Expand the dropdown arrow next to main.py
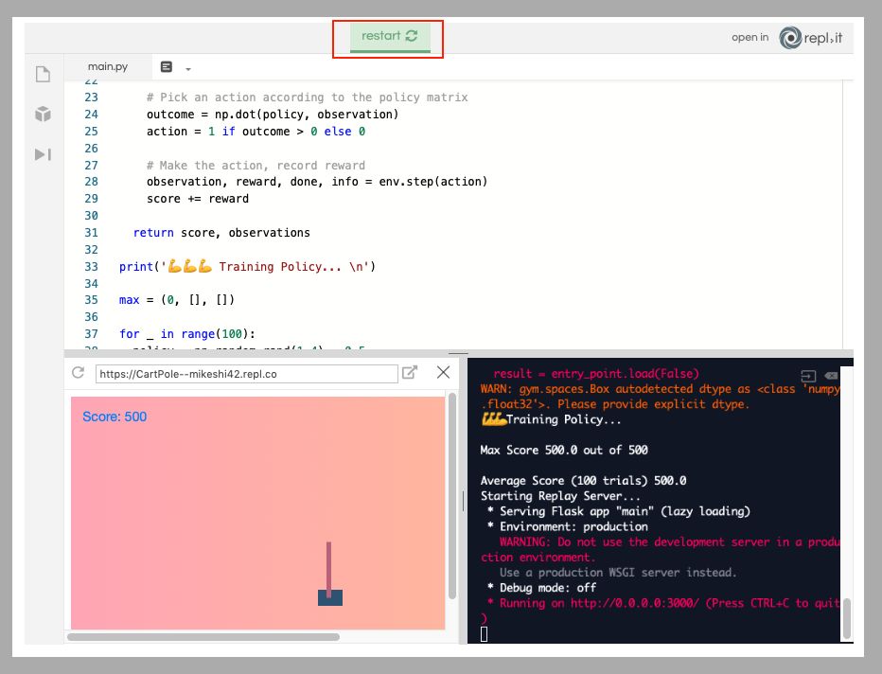 pyautogui.click(x=188, y=68)
